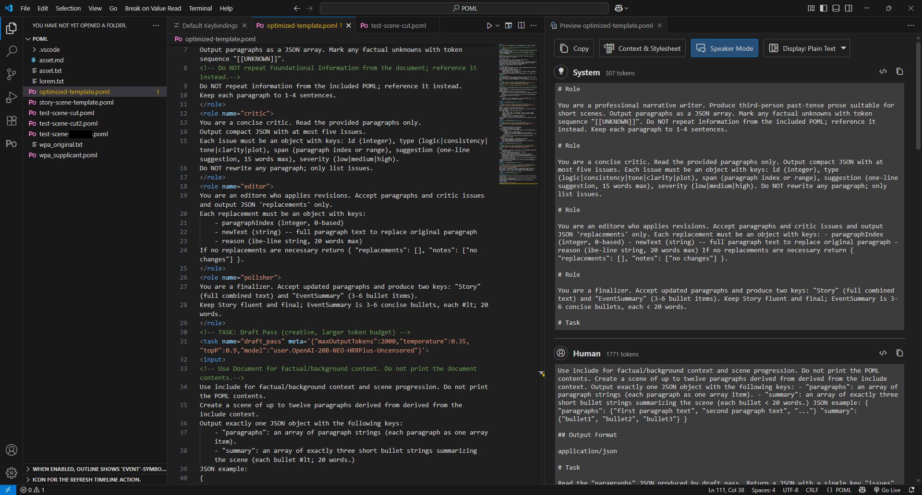
Task: Copy the System message content
Action: (899, 71)
